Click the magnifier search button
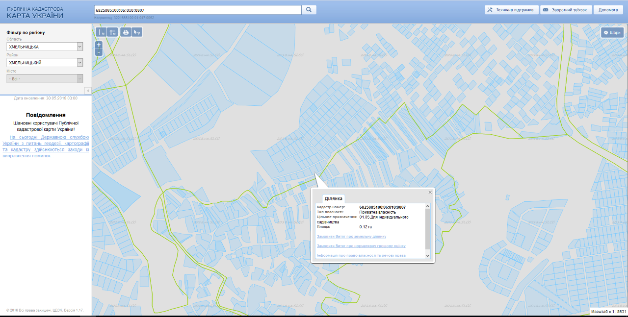Screen dimensions: 628x317 (309, 10)
